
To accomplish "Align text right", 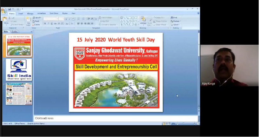I will pos(85,24).
